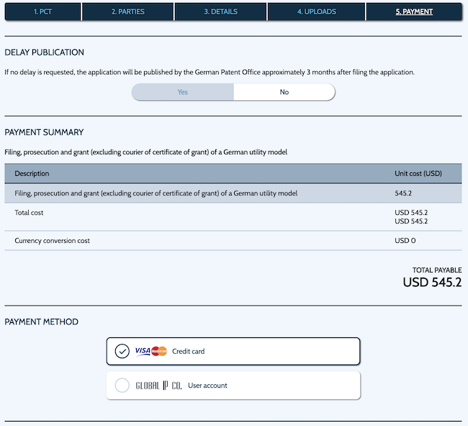Open the 2. PARTIES step tab

coord(127,12)
